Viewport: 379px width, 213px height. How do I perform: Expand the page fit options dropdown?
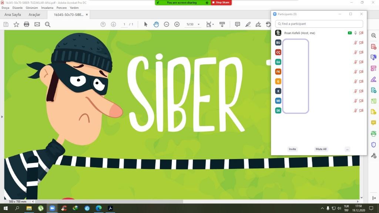213,24
